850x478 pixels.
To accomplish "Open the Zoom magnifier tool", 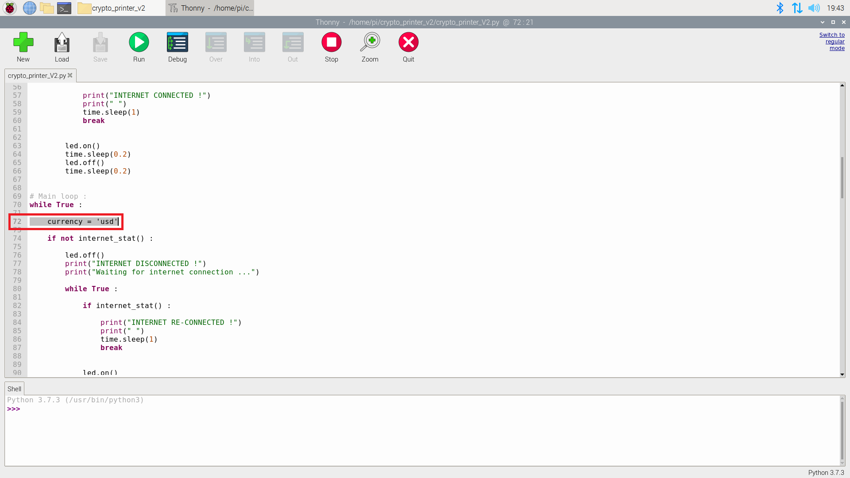I will pos(370,42).
